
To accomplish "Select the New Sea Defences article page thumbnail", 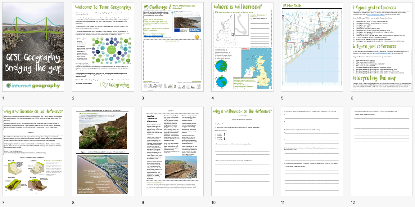I will coord(173,152).
